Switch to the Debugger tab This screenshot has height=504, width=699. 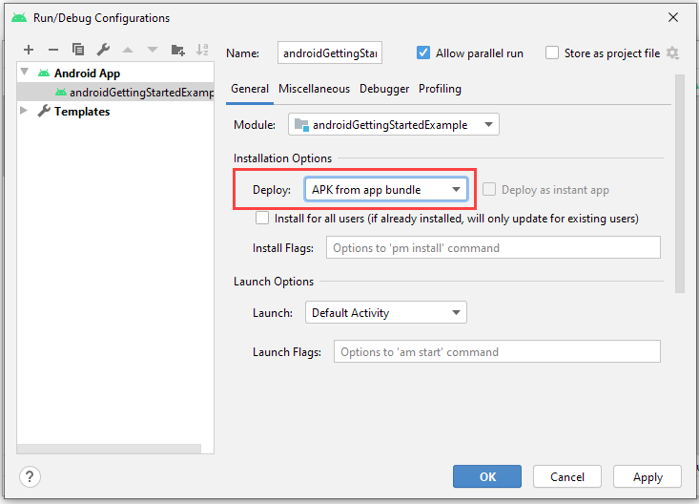click(x=384, y=89)
